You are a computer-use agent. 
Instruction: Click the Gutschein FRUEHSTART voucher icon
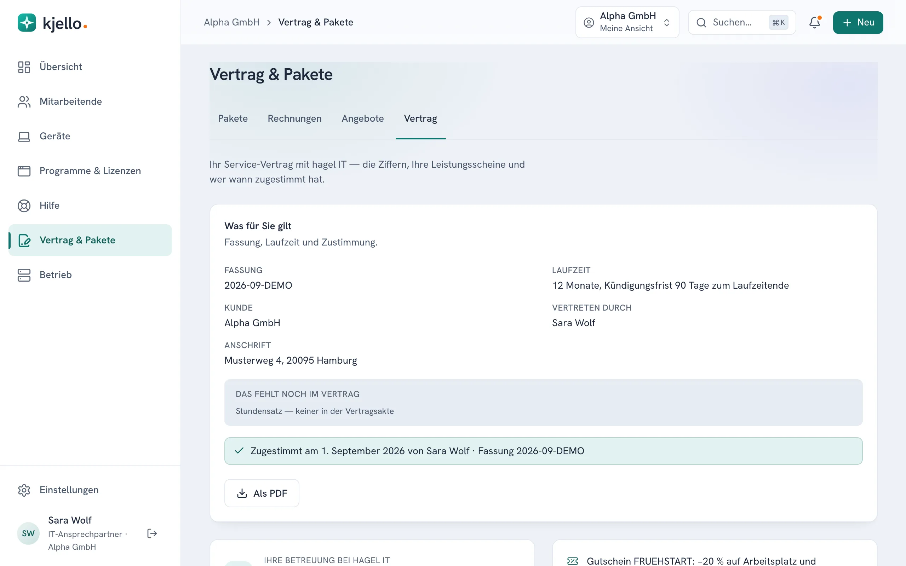click(572, 561)
